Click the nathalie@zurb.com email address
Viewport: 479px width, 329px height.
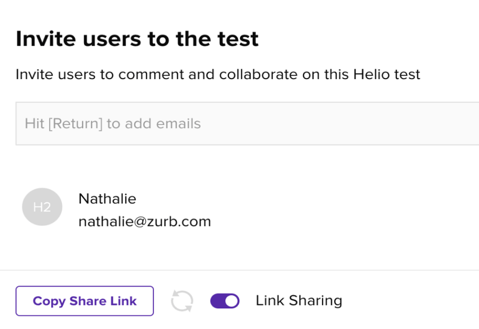point(145,222)
